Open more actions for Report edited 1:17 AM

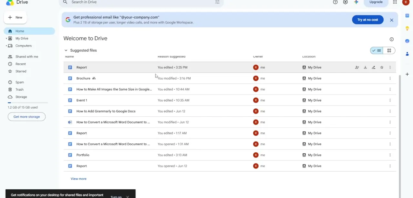390,133
